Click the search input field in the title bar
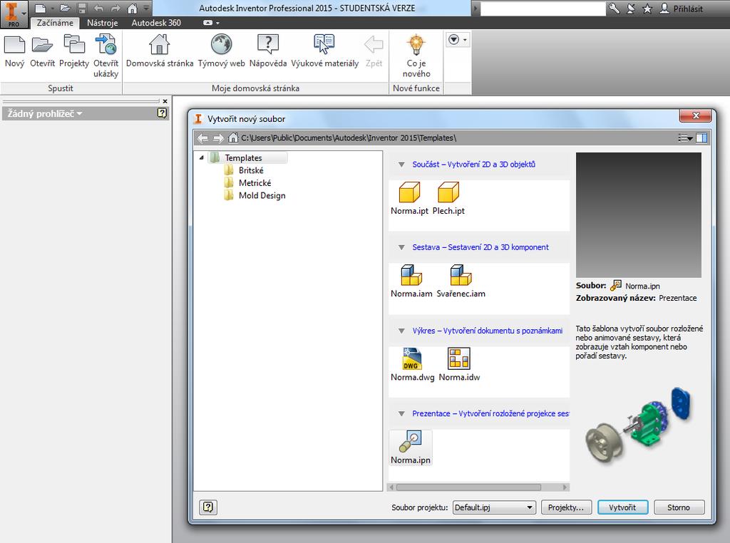Image resolution: width=730 pixels, height=543 pixels. [543, 9]
